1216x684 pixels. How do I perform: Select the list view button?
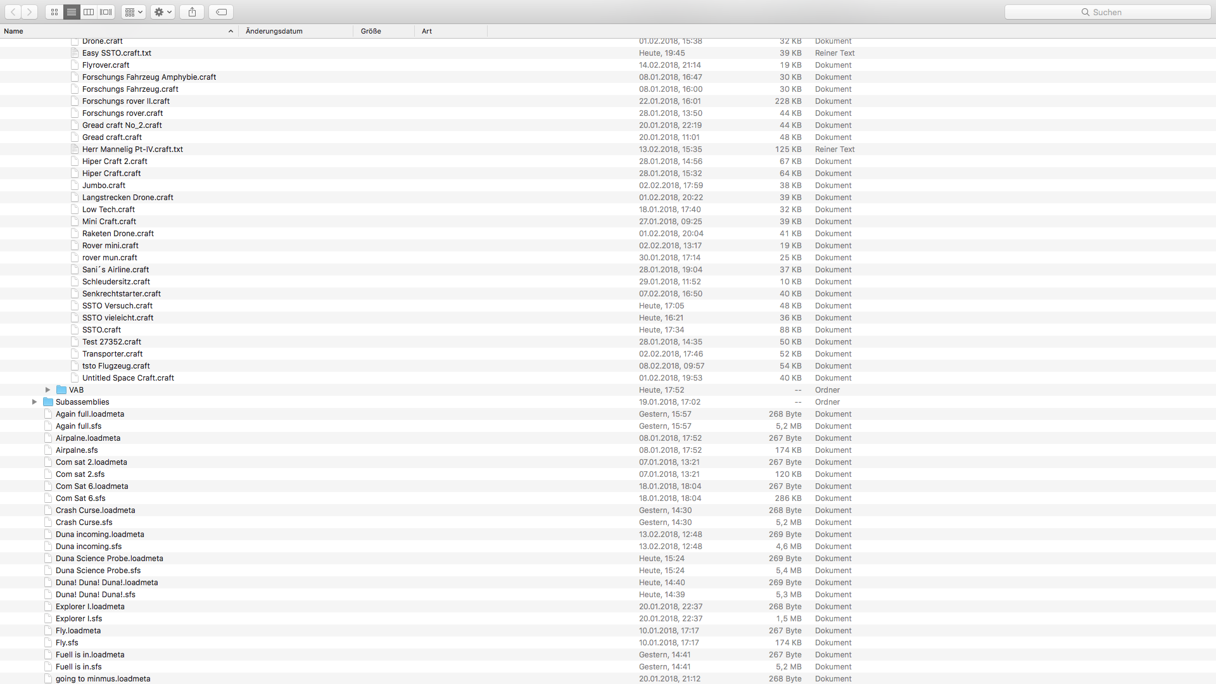[72, 12]
